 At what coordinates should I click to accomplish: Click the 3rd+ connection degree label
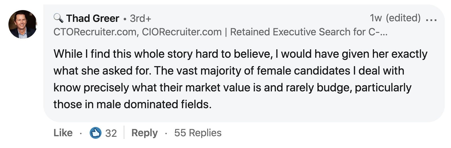(140, 18)
